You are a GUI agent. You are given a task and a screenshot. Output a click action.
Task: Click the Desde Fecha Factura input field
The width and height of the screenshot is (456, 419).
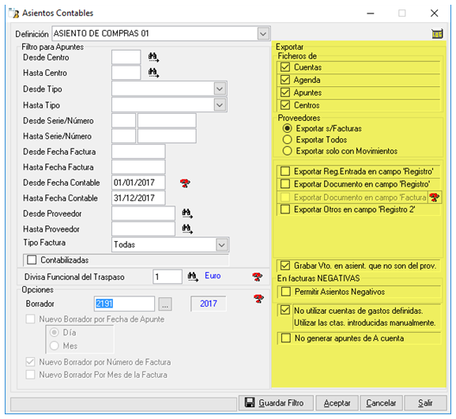[x=138, y=152]
